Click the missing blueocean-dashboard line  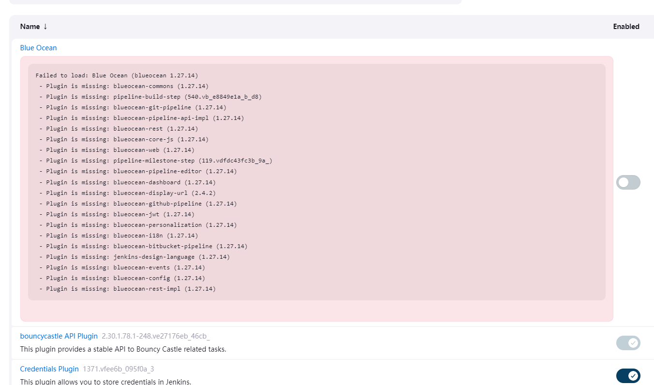click(127, 182)
